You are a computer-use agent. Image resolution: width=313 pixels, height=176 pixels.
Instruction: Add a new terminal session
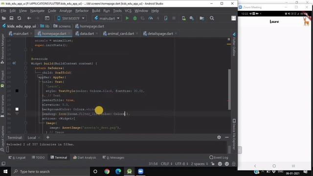click(48, 137)
